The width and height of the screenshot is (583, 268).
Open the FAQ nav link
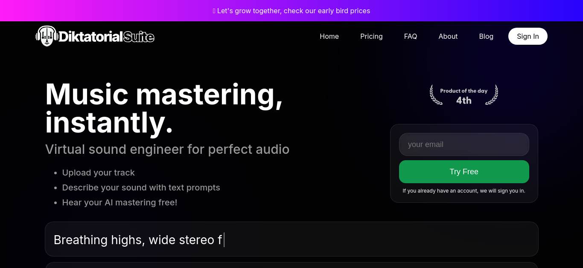click(x=411, y=36)
